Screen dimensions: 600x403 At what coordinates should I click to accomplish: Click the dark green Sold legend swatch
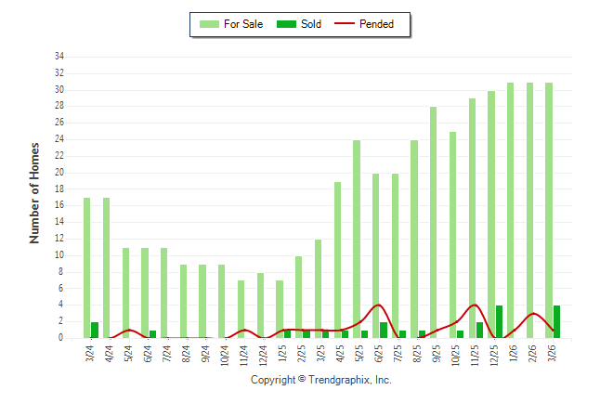click(x=286, y=24)
